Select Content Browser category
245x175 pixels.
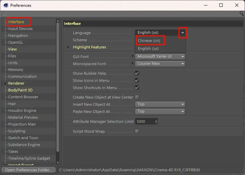[23, 97]
